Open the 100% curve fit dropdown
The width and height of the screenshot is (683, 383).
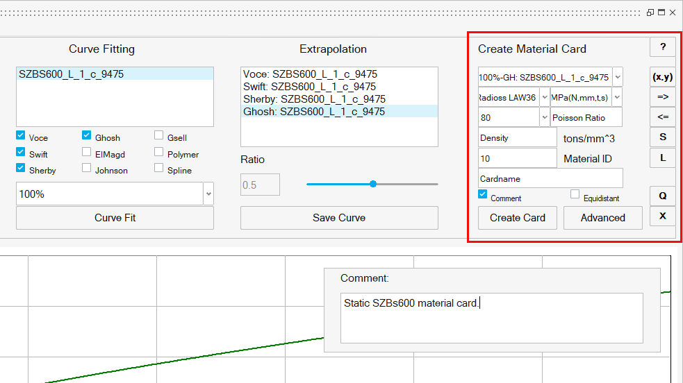(208, 194)
